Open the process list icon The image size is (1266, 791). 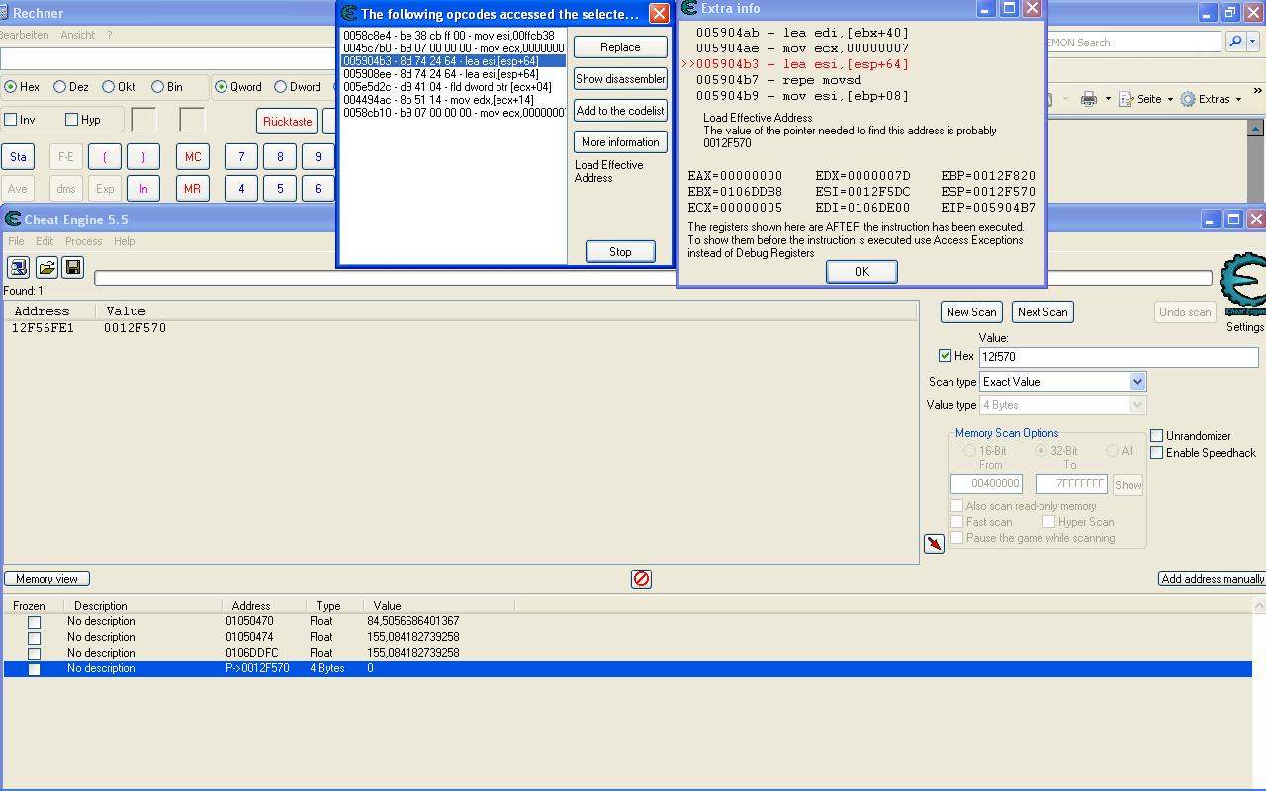18,268
